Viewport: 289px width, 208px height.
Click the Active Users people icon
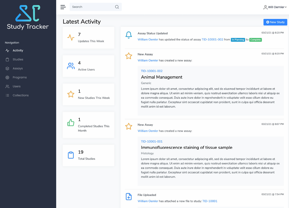tap(71, 66)
